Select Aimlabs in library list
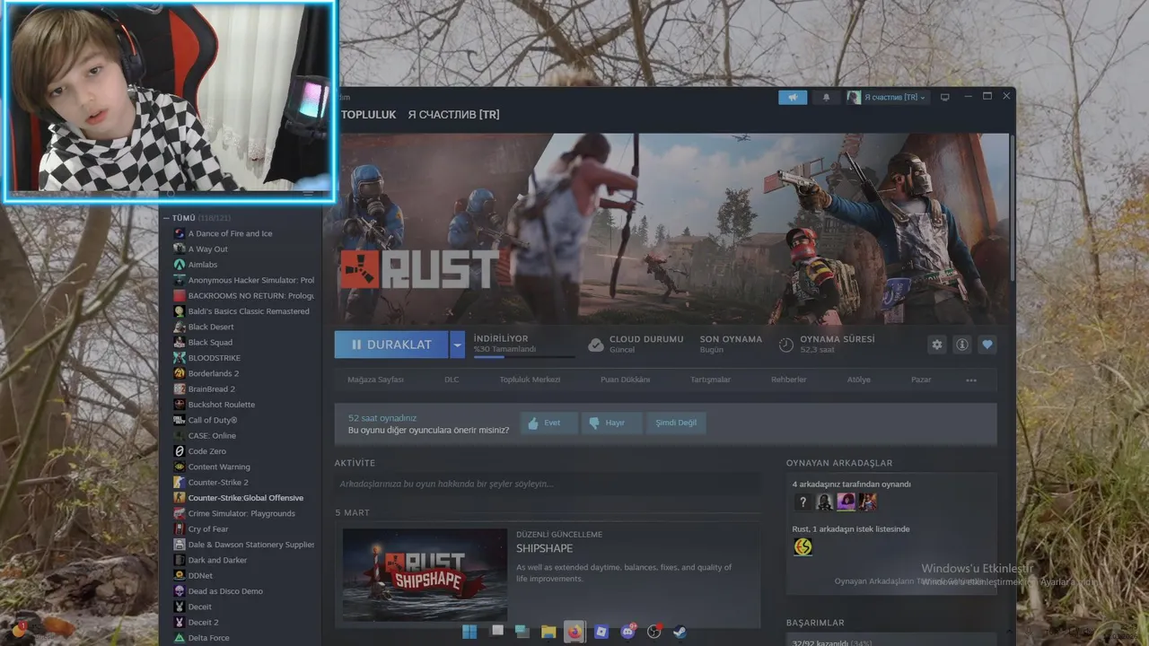The width and height of the screenshot is (1149, 646). [202, 265]
